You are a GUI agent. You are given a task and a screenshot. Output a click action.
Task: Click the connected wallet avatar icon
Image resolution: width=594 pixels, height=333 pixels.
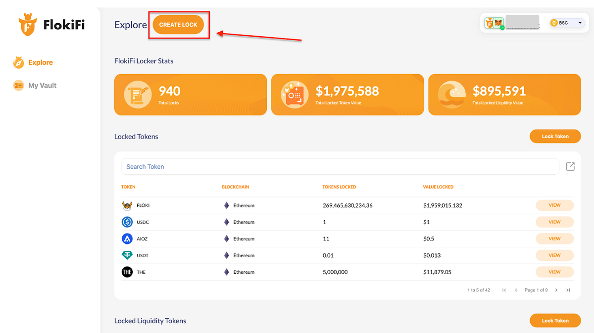tap(494, 23)
